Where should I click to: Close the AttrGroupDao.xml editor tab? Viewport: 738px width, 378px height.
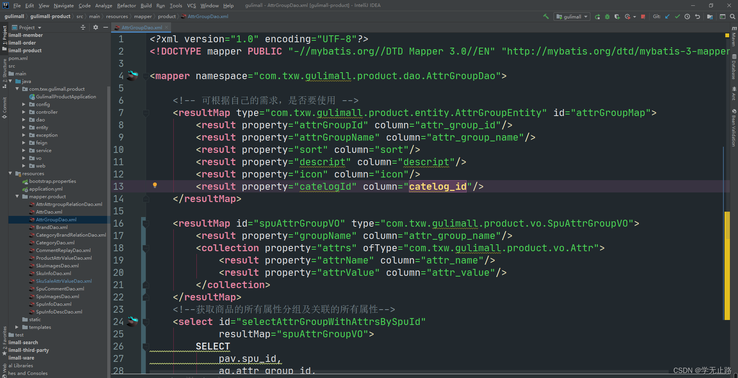coord(166,27)
